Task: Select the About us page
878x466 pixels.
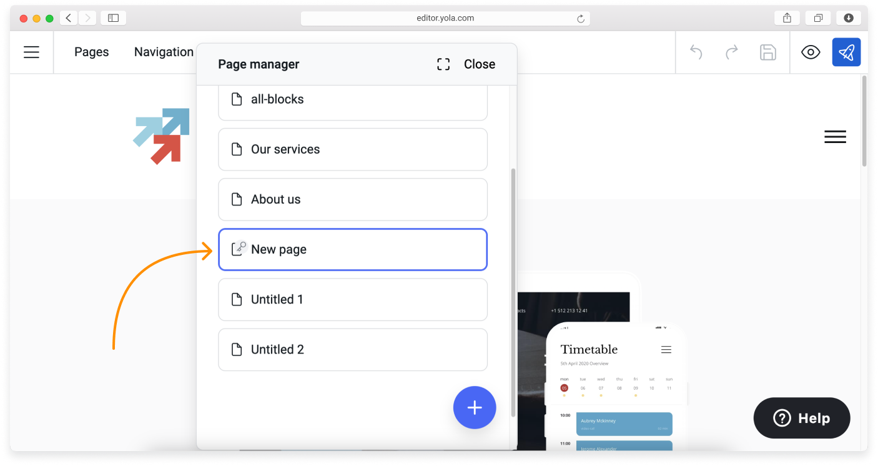Action: (x=352, y=199)
